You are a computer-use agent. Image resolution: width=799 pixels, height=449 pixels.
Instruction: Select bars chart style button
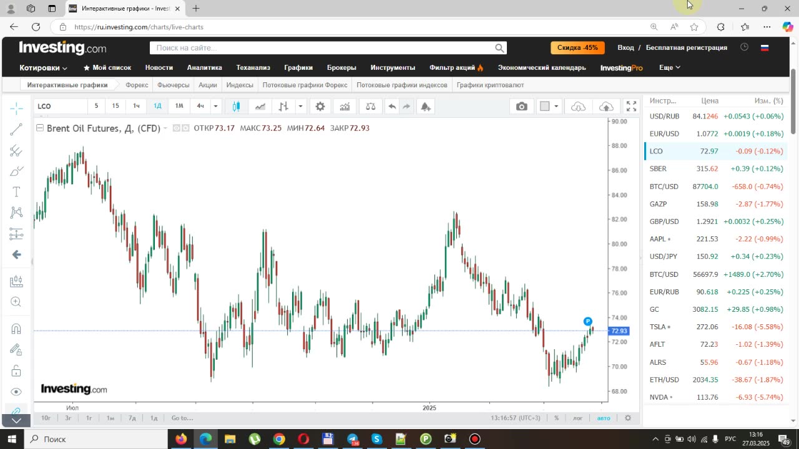[x=283, y=107]
